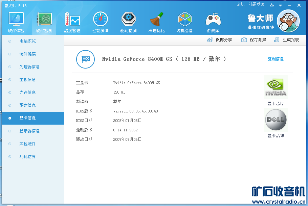The image size is (308, 206).
Task: Select the 硬件检测 hardware detection icon
Action: click(x=44, y=22)
